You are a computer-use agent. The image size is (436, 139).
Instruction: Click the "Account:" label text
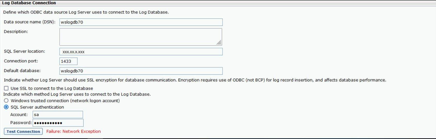[19, 114]
